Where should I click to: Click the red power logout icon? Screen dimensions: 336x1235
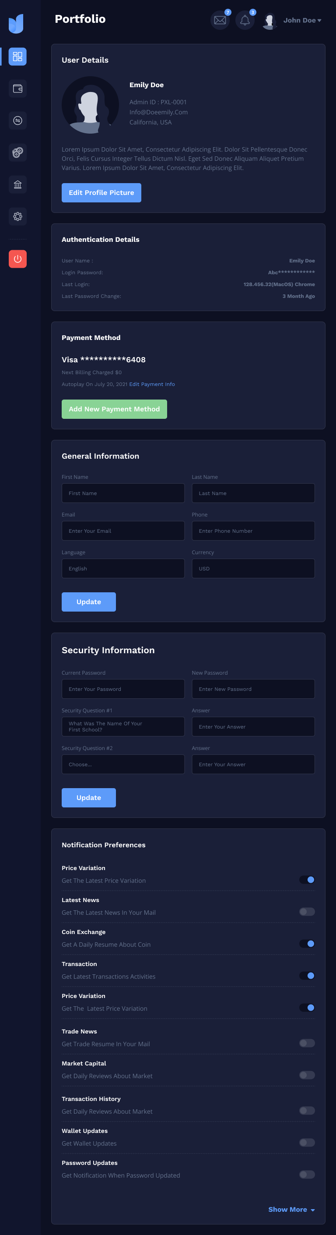17,259
